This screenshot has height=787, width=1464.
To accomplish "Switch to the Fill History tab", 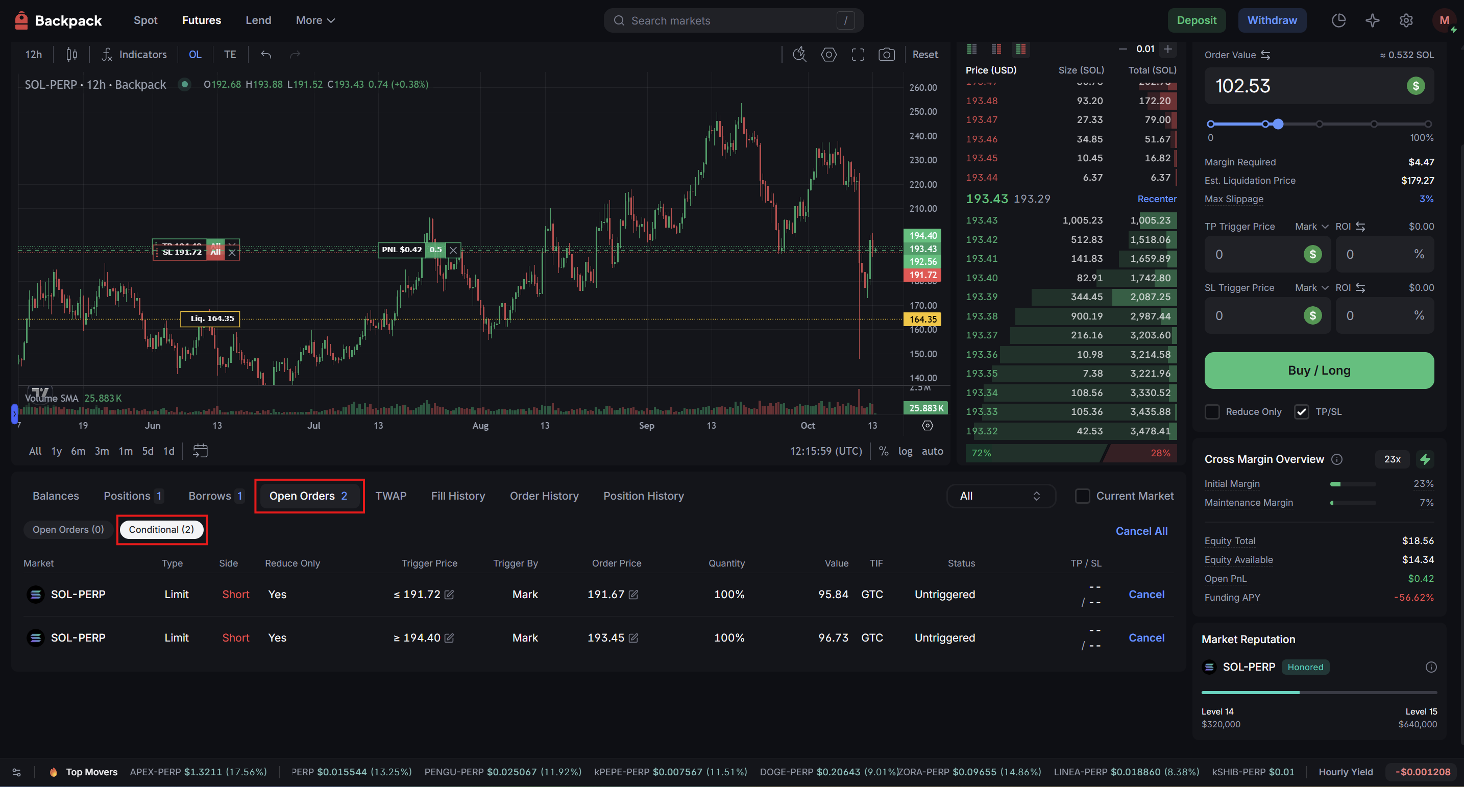I will coord(457,496).
